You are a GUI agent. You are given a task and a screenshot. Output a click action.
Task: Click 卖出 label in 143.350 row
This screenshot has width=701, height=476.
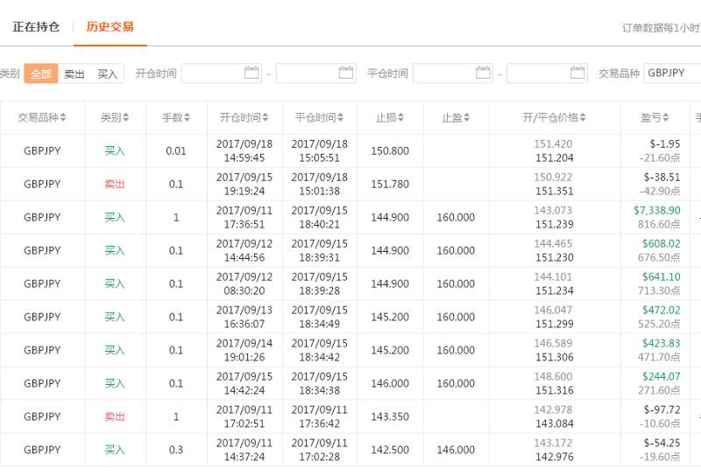115,416
